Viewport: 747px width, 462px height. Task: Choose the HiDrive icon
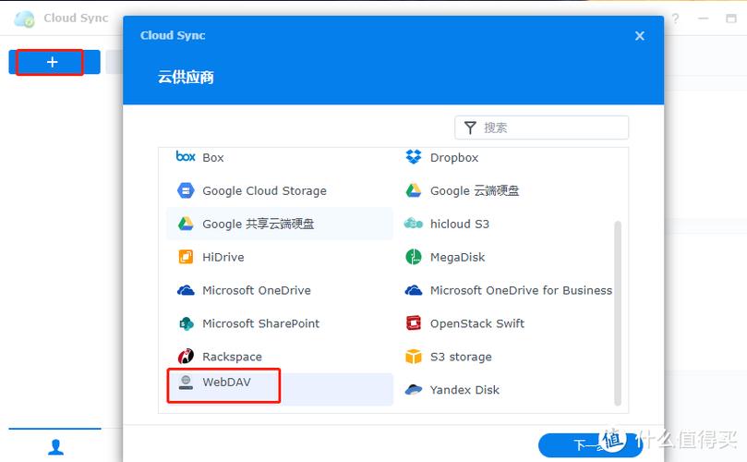click(x=186, y=257)
